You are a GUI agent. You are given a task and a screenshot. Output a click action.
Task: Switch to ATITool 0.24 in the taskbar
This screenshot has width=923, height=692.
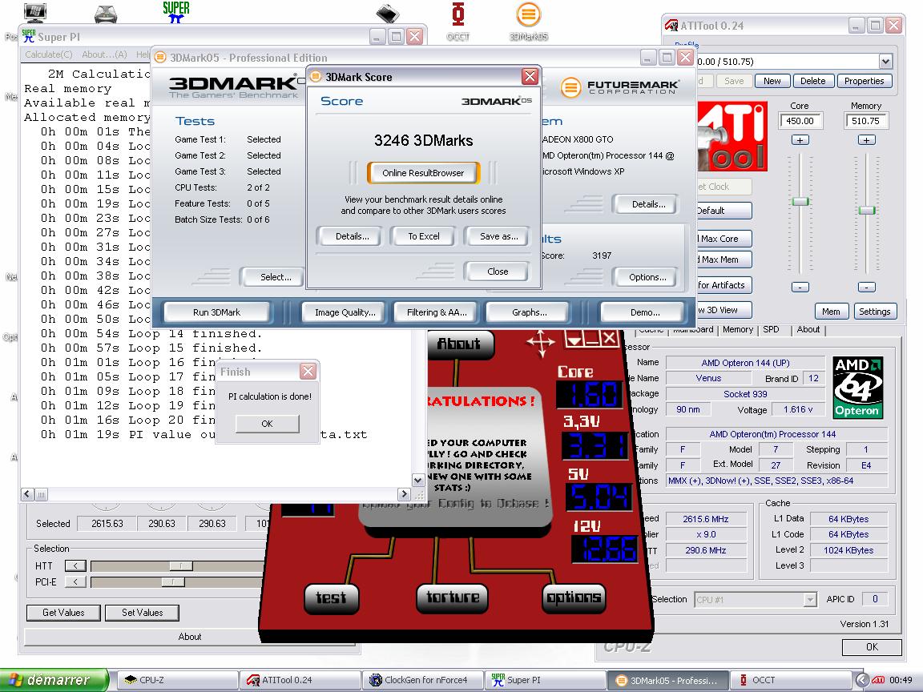(300, 680)
